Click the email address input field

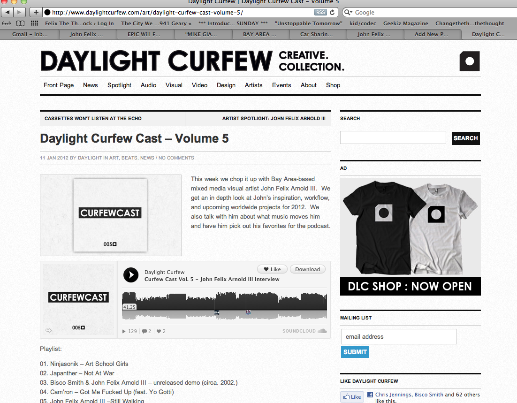pos(399,337)
